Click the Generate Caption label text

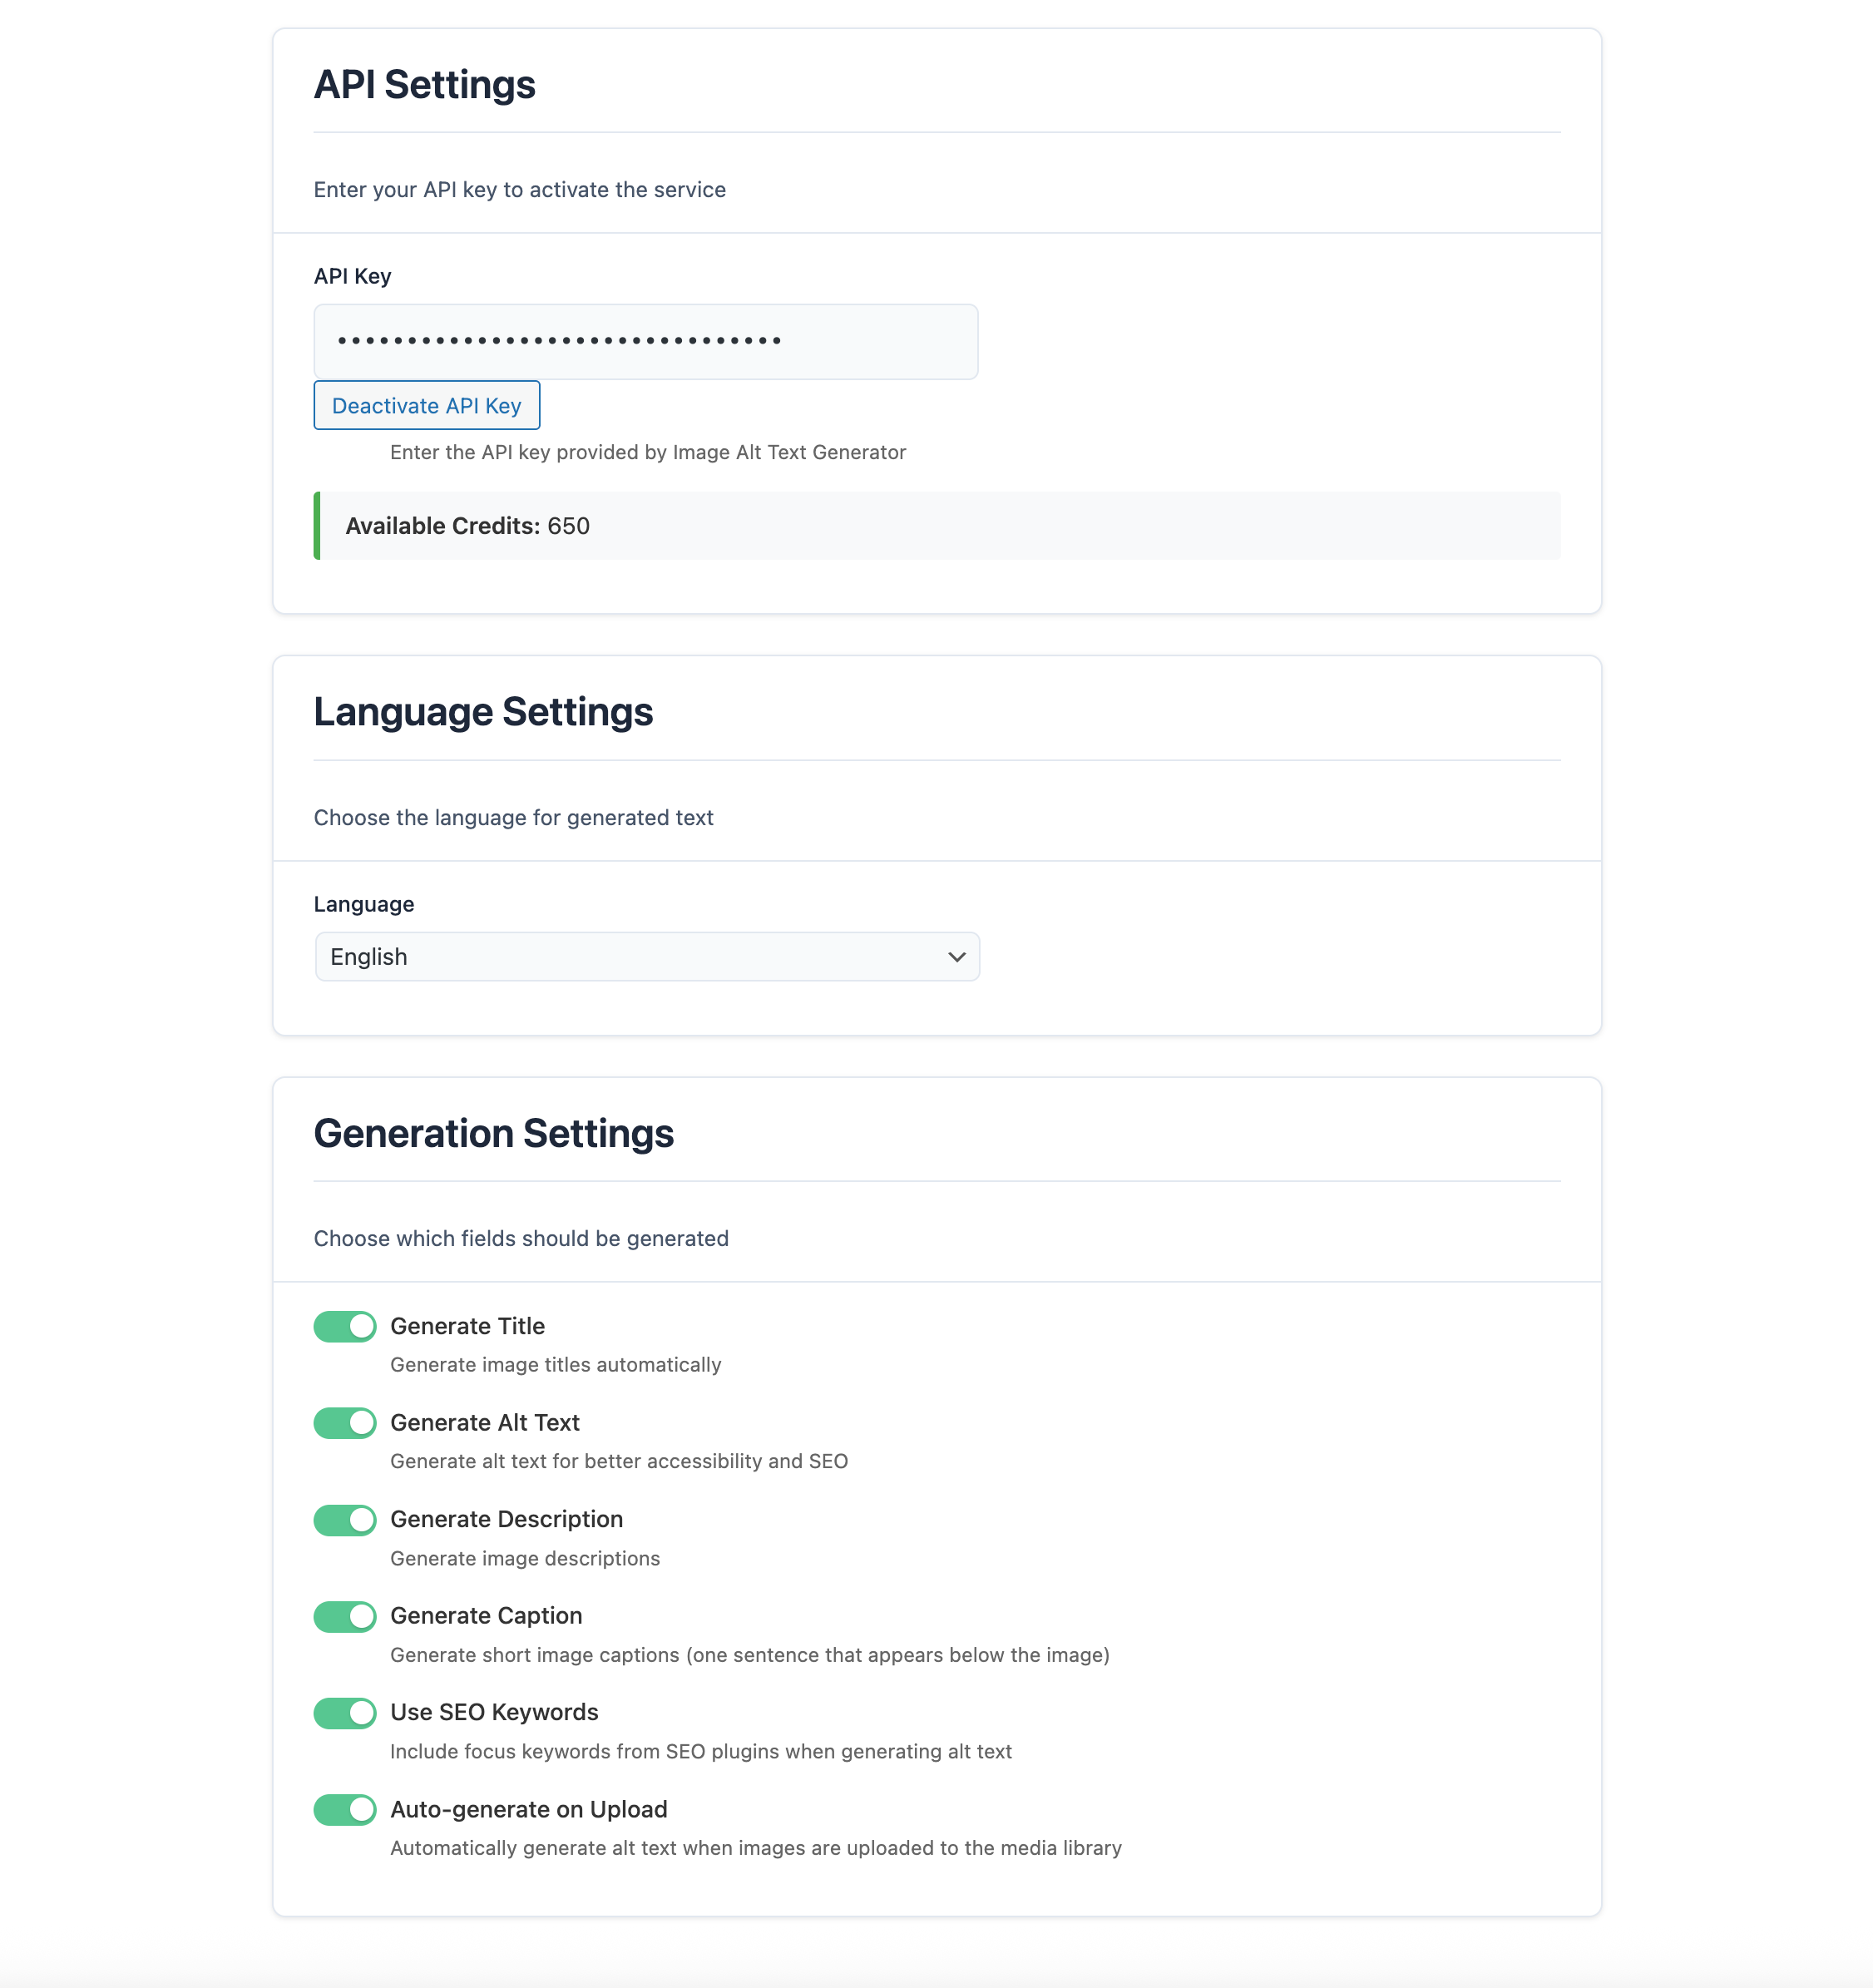point(486,1616)
